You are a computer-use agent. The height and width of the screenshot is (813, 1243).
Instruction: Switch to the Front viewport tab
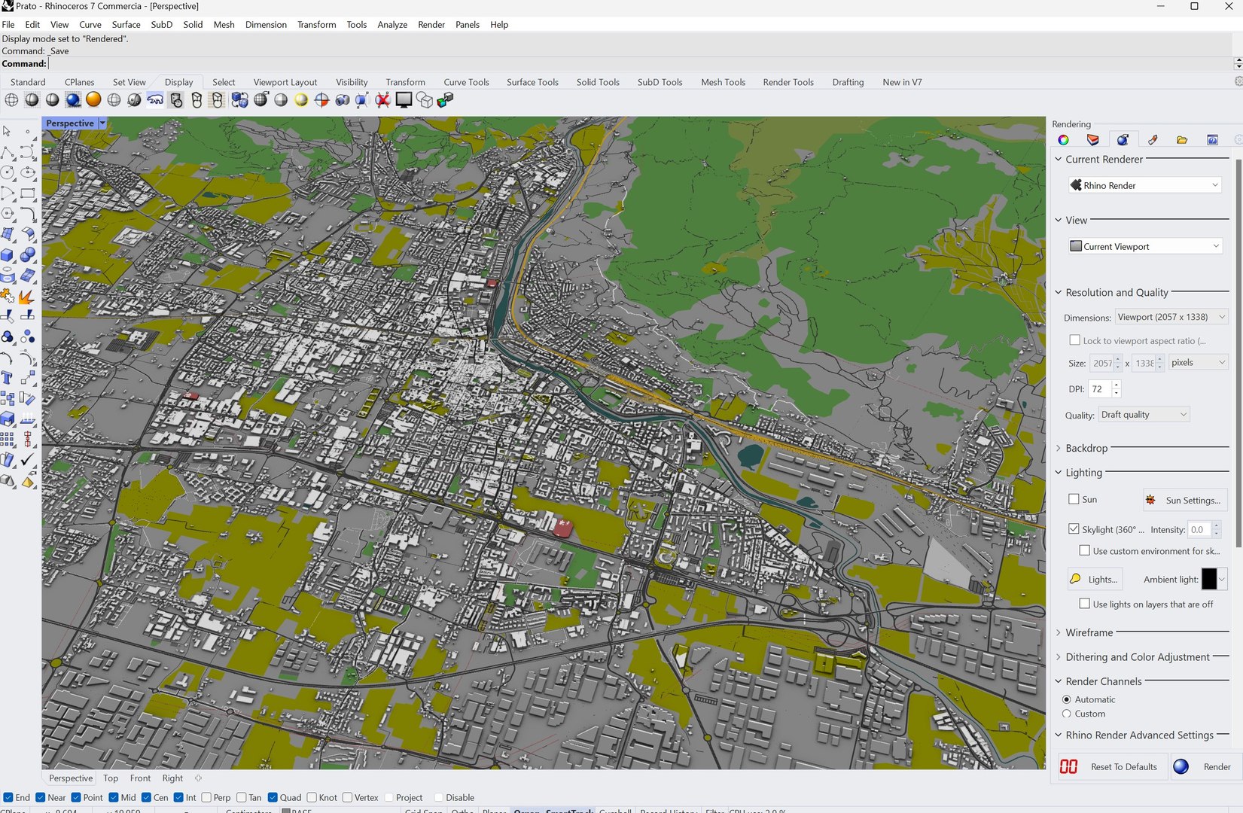click(140, 778)
